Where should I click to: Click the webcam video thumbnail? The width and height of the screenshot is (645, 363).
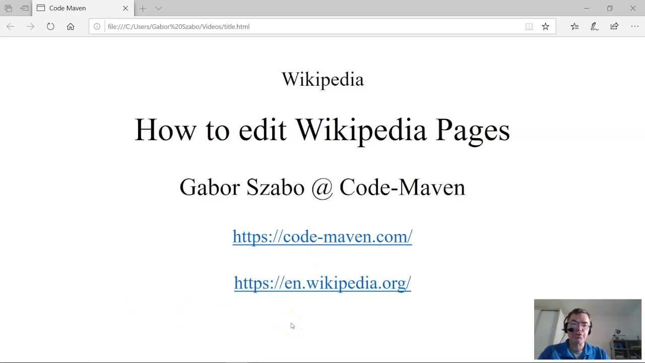tap(588, 329)
